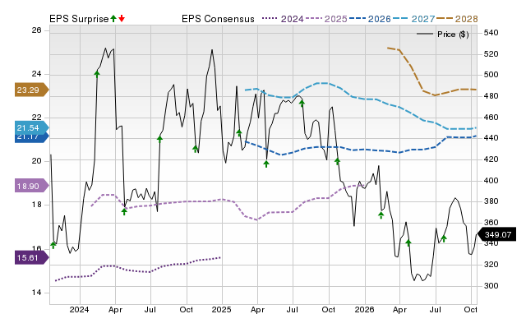Click the surprise arrow at the early-2024 price spike near 500

pyautogui.click(x=97, y=74)
